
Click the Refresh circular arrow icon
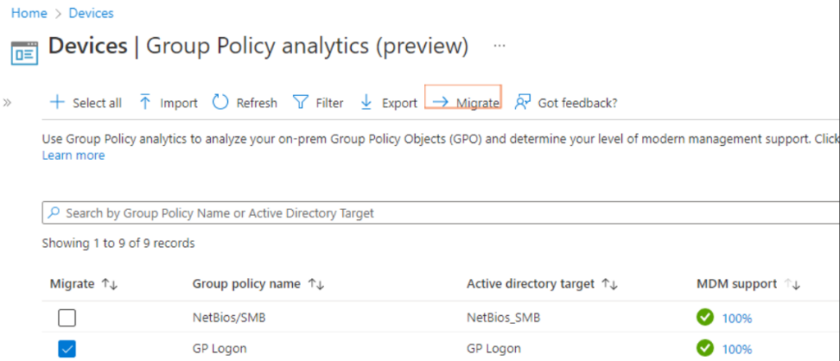click(x=220, y=103)
